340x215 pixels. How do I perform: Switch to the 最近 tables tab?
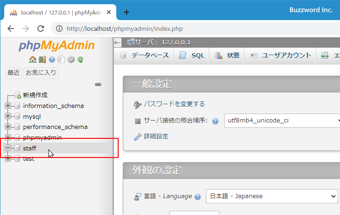[14, 72]
